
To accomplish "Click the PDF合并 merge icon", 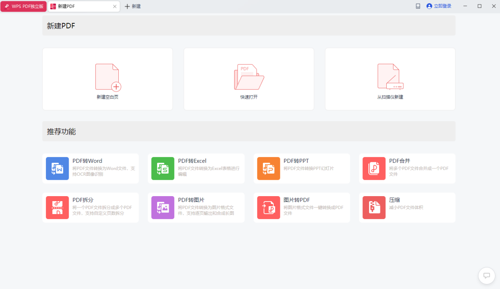I will (374, 168).
